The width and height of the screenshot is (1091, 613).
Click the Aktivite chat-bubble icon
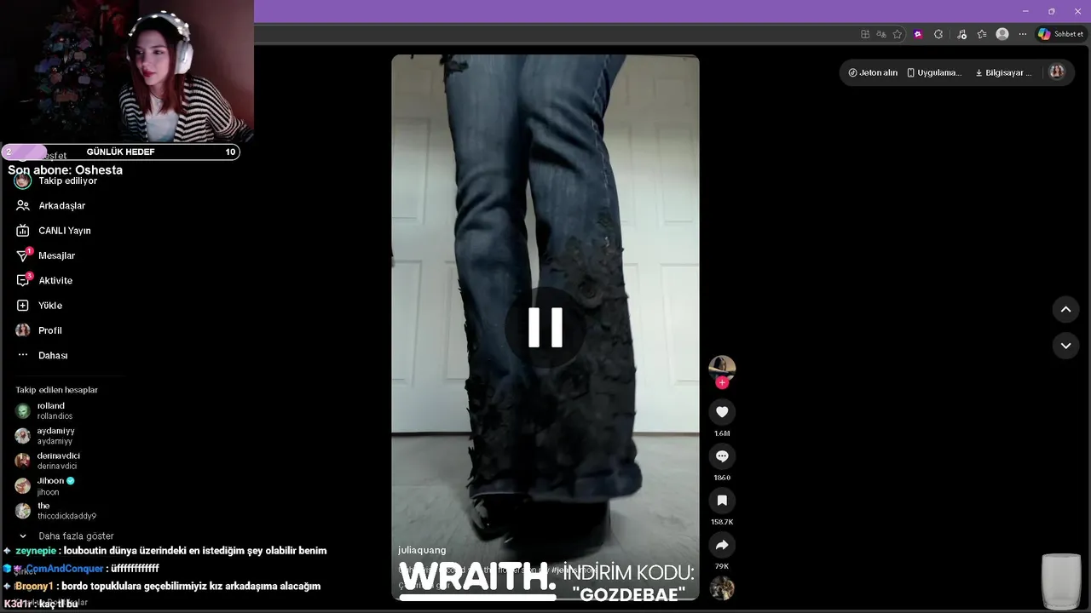(23, 280)
